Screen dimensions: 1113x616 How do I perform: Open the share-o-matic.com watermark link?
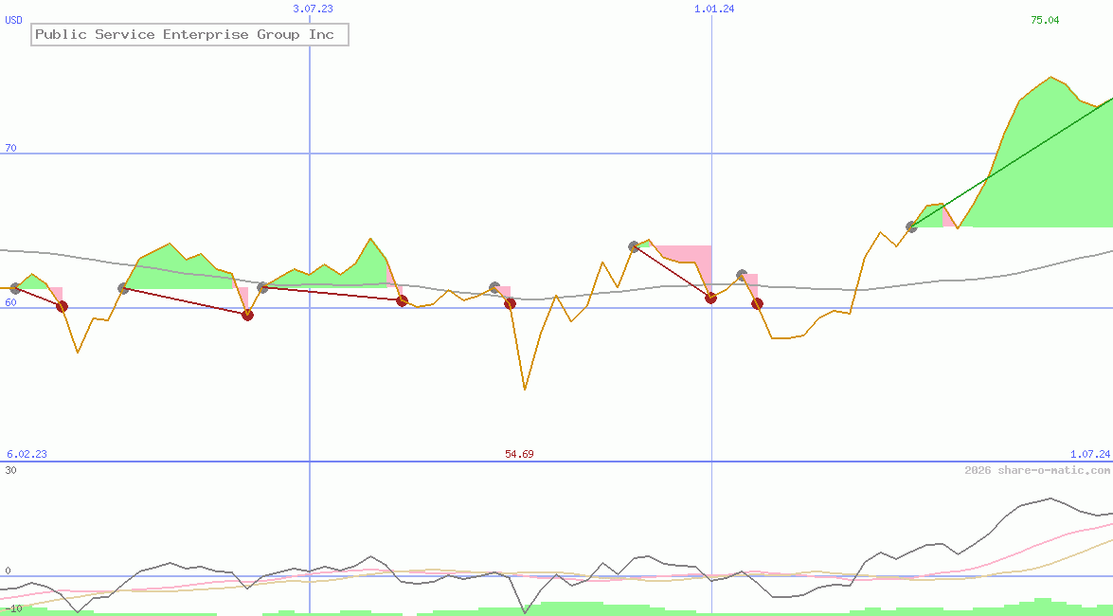1037,470
